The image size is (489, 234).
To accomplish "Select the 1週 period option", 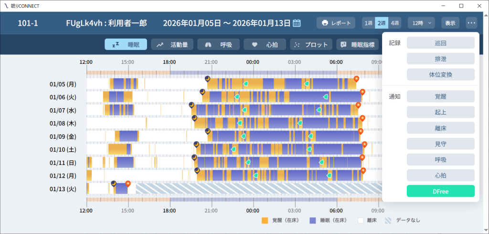I will [x=368, y=23].
